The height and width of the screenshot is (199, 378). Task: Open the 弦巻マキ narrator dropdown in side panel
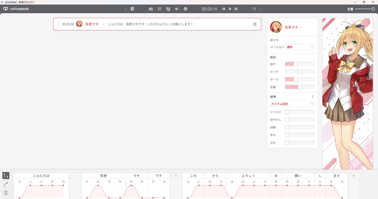click(x=293, y=27)
